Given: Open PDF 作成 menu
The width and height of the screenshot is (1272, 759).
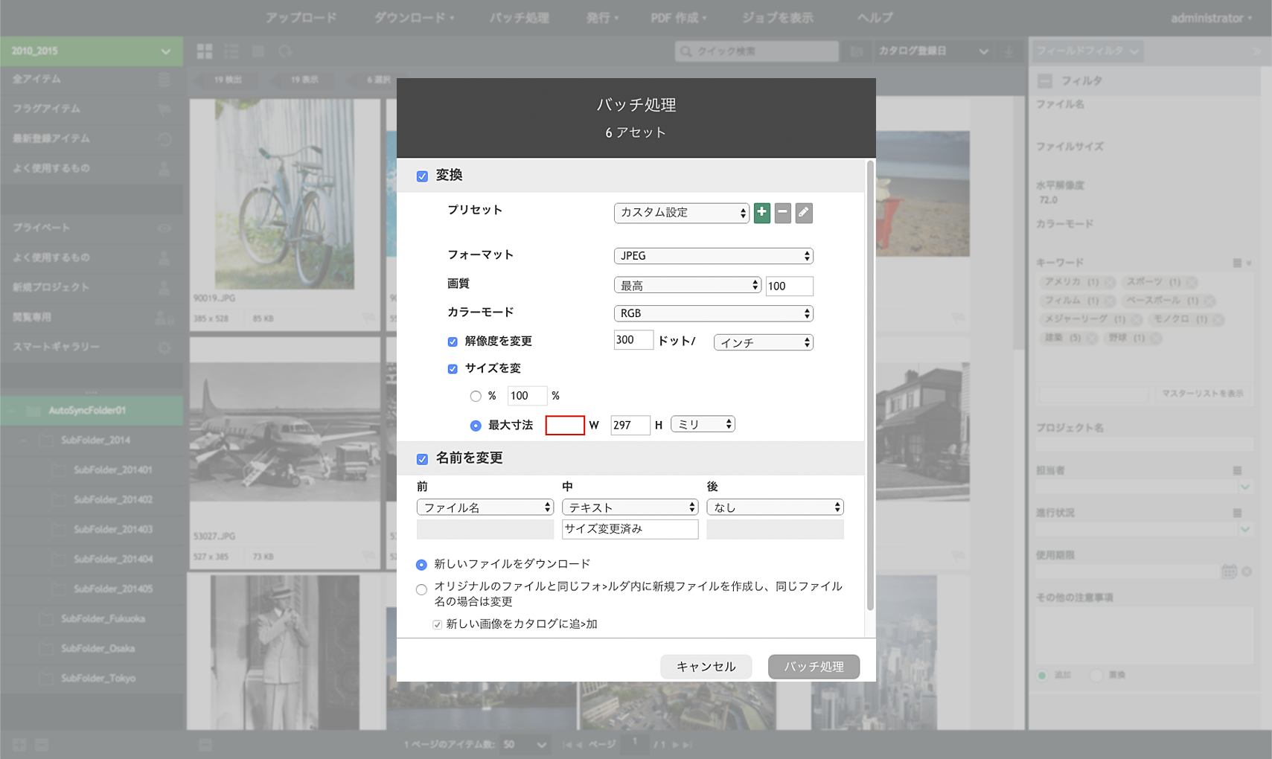Looking at the screenshot, I should (x=679, y=17).
